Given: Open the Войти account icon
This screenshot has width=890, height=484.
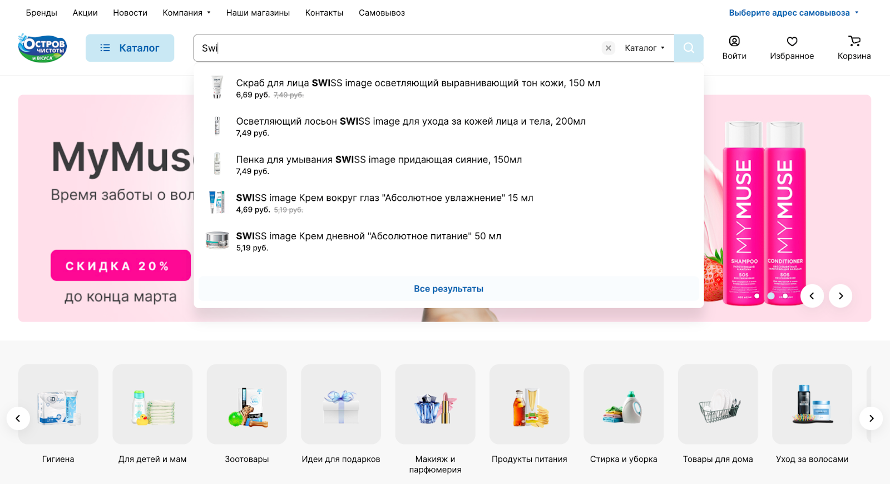Looking at the screenshot, I should (x=734, y=48).
